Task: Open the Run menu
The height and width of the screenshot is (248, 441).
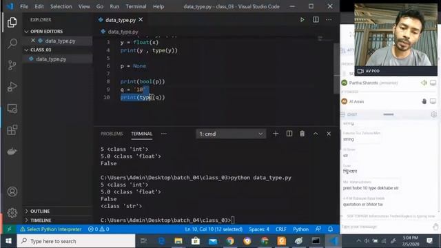Action: (x=114, y=6)
